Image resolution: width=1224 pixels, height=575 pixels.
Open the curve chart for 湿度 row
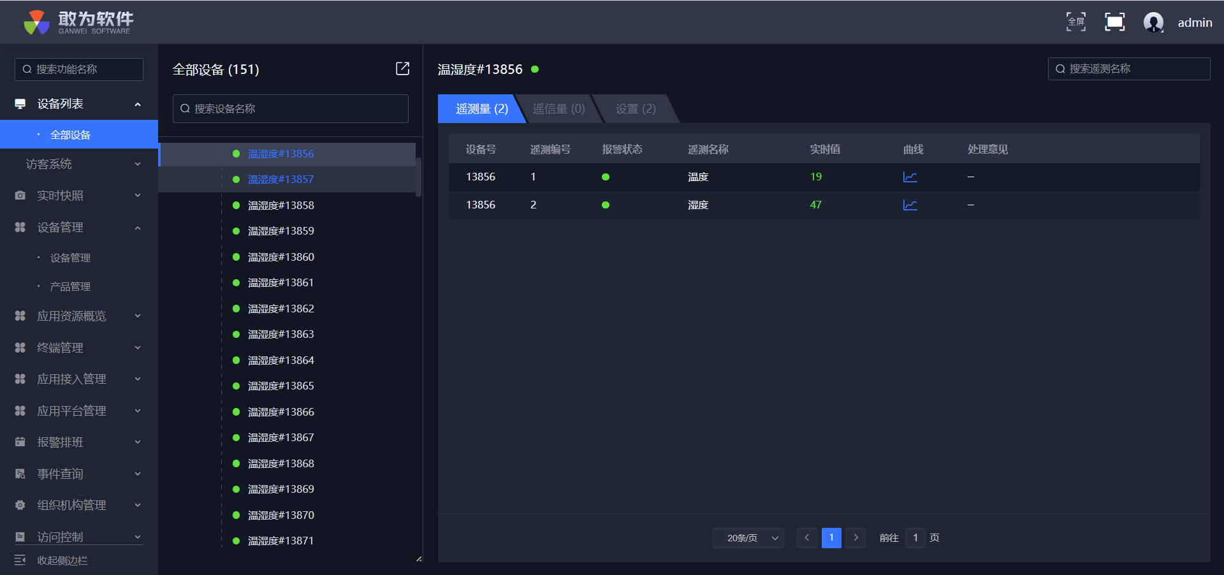point(910,205)
